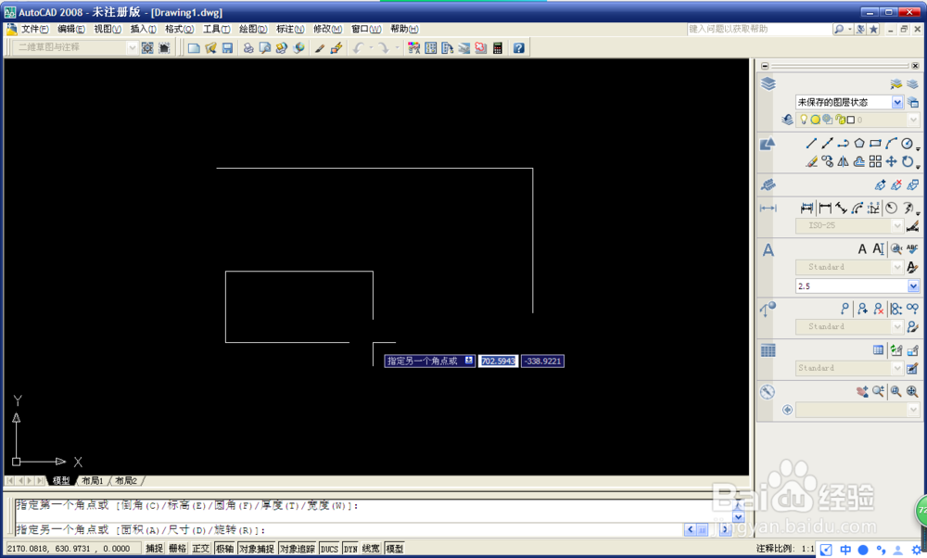Click the Zoom Extents magnifier icon
Screen dimensions: 927x558
pyautogui.click(x=911, y=391)
